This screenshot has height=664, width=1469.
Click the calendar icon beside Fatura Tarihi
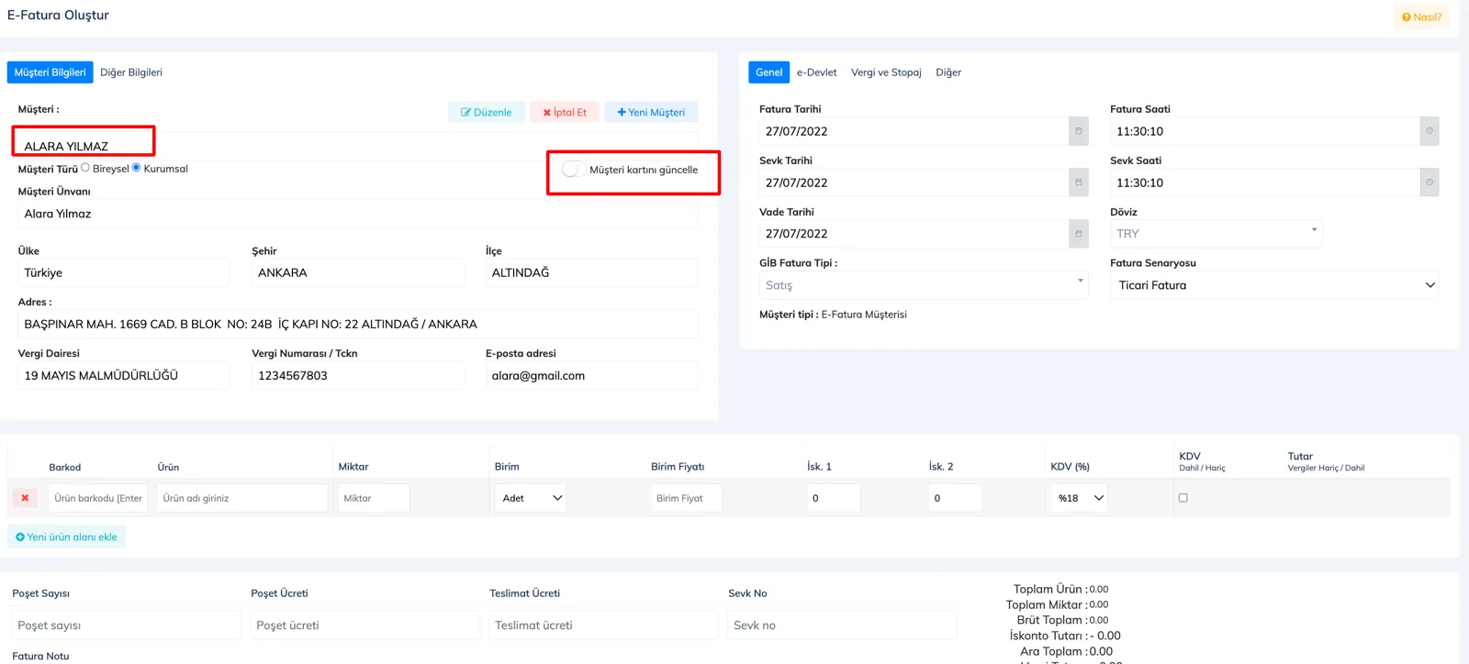pyautogui.click(x=1078, y=131)
